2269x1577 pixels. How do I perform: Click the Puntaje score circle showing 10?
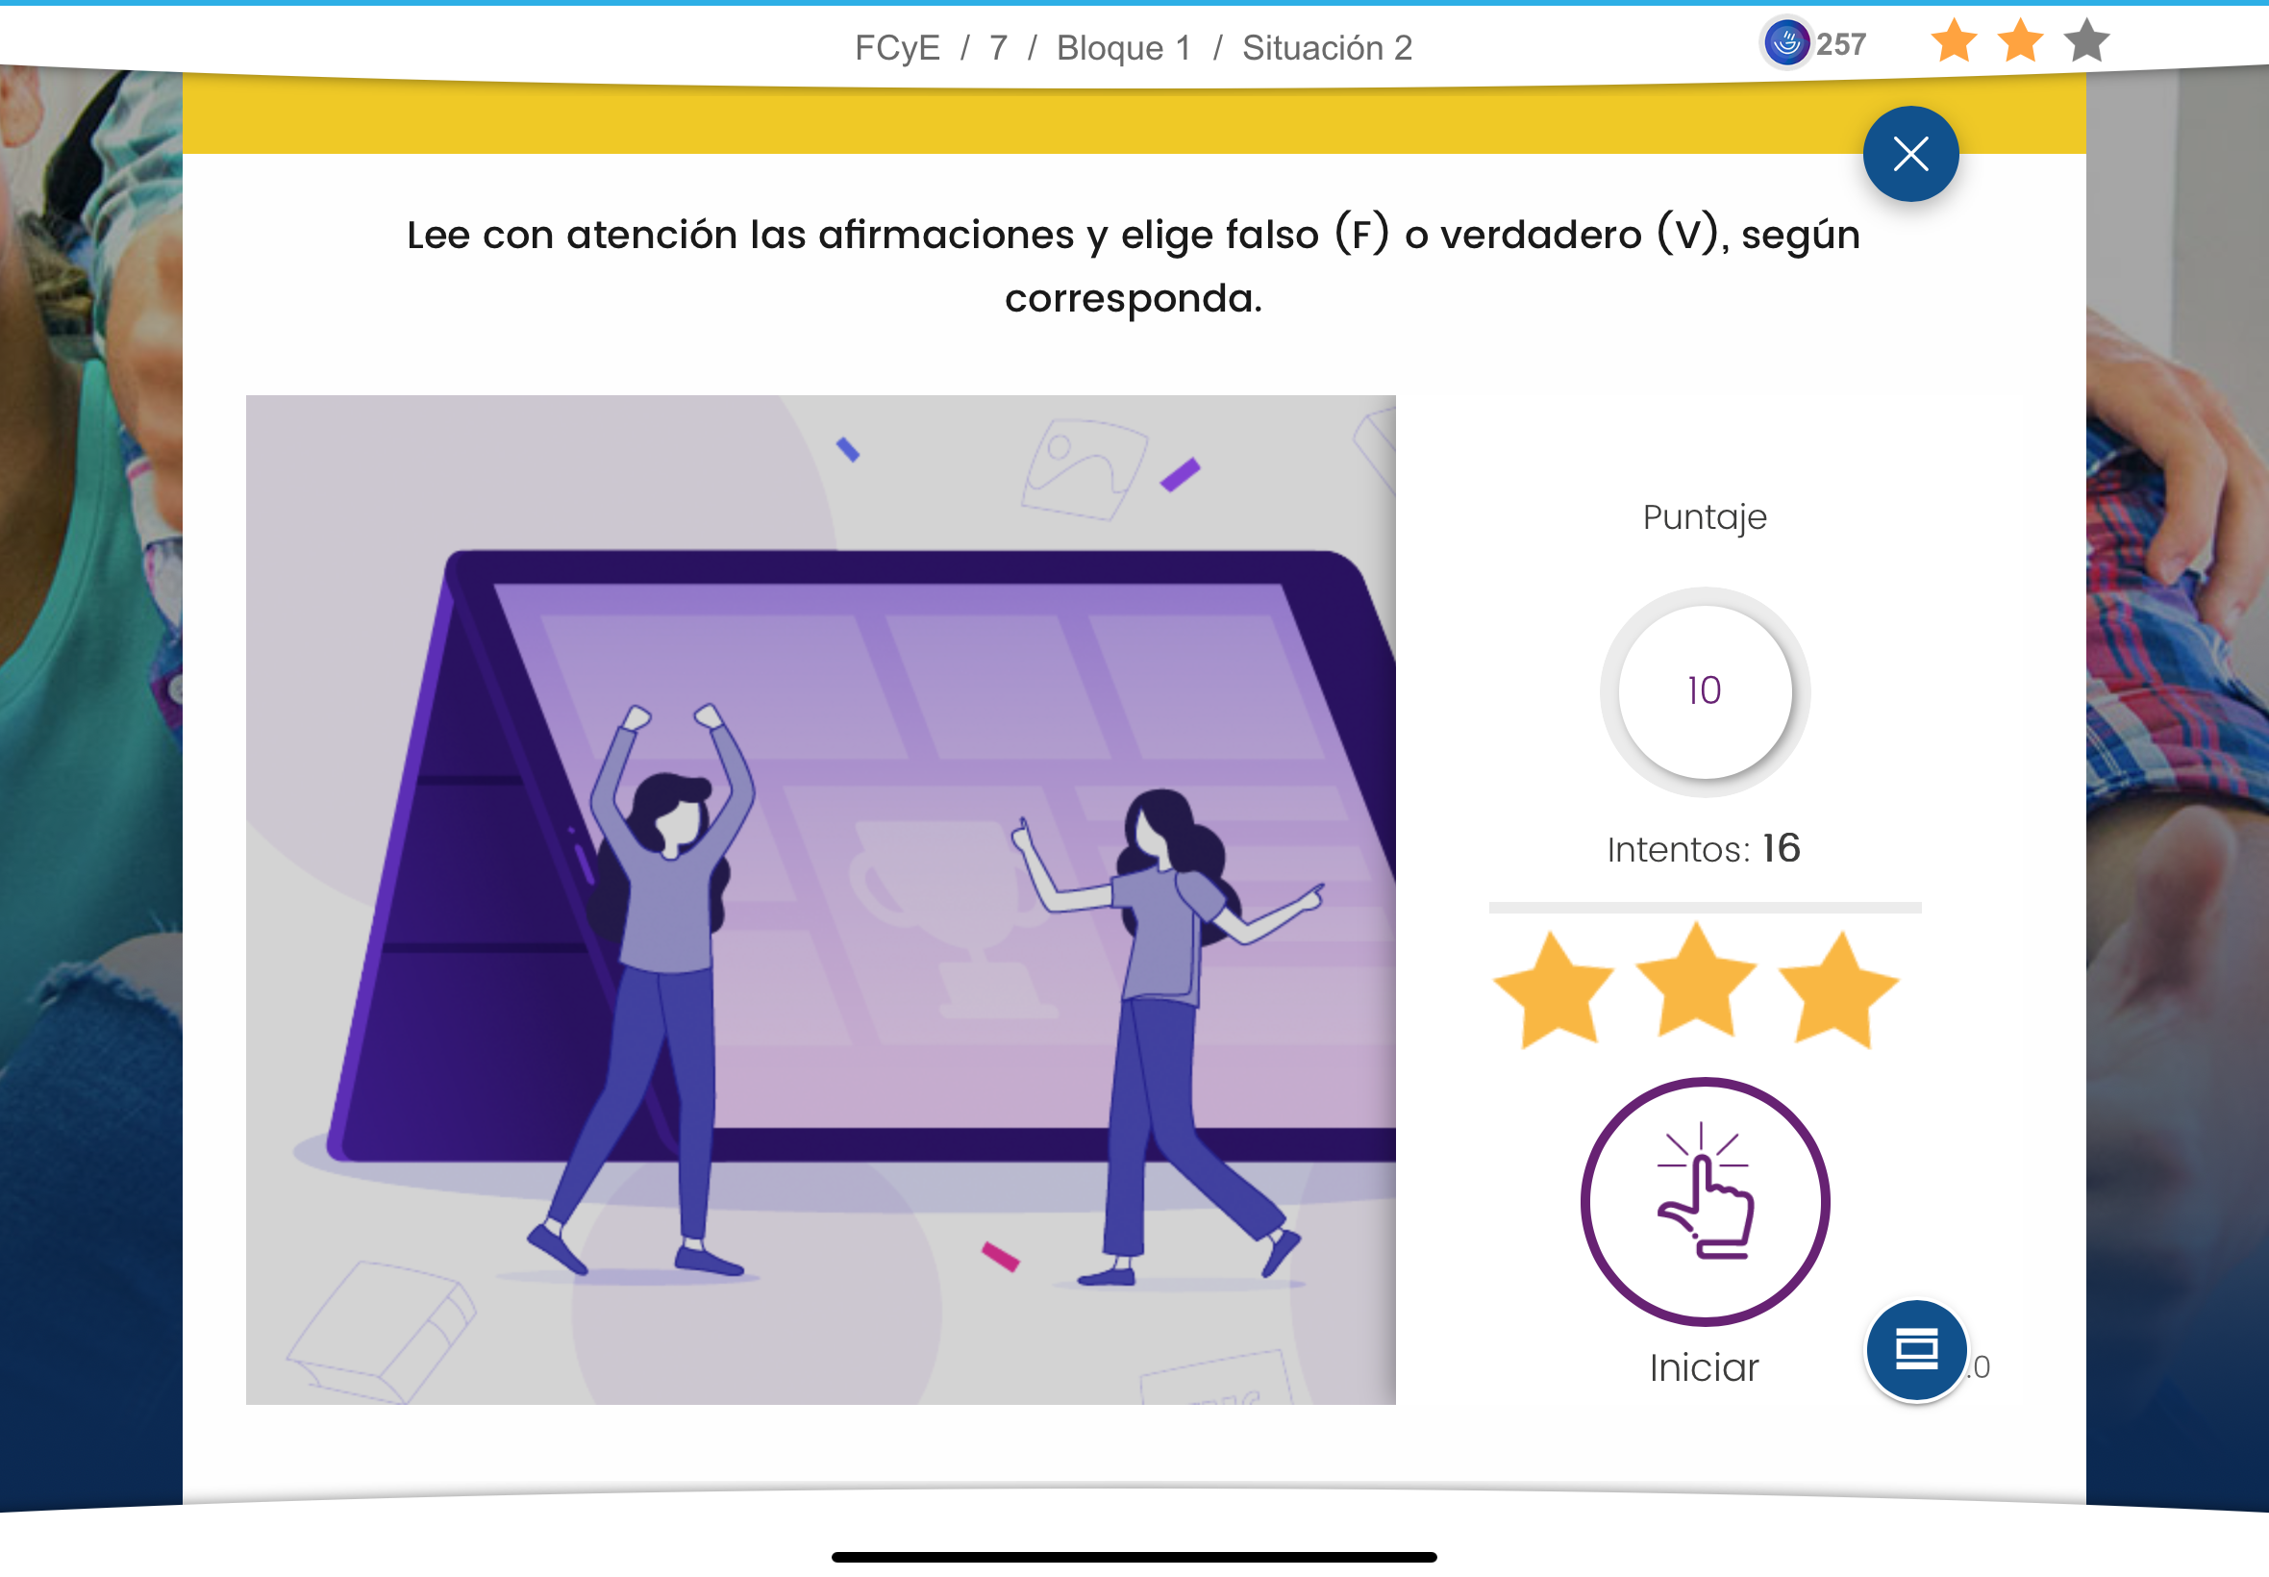pyautogui.click(x=1704, y=690)
